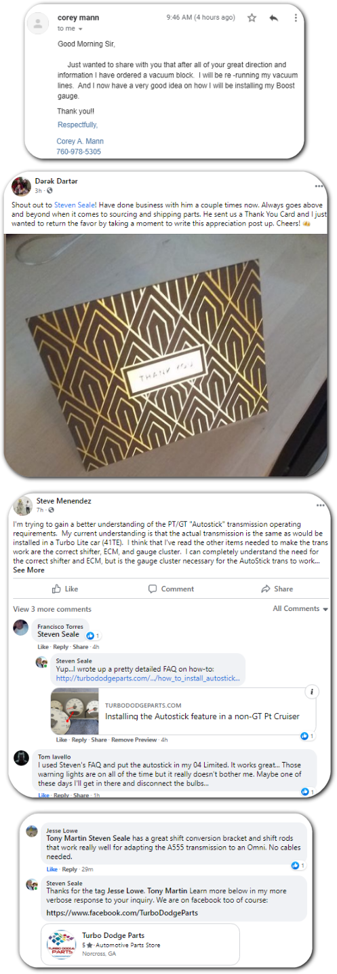The height and width of the screenshot is (974, 337).
Task: Like Jesse Lowe's comment
Action: (52, 869)
